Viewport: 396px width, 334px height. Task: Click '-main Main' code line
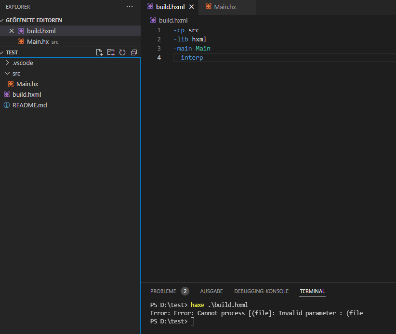(192, 49)
